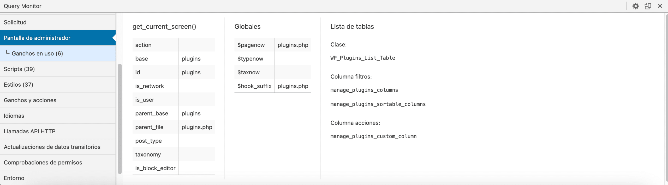Click the $hook_suffix row in Globales
Viewport: 668px width, 185px height.
click(x=254, y=86)
